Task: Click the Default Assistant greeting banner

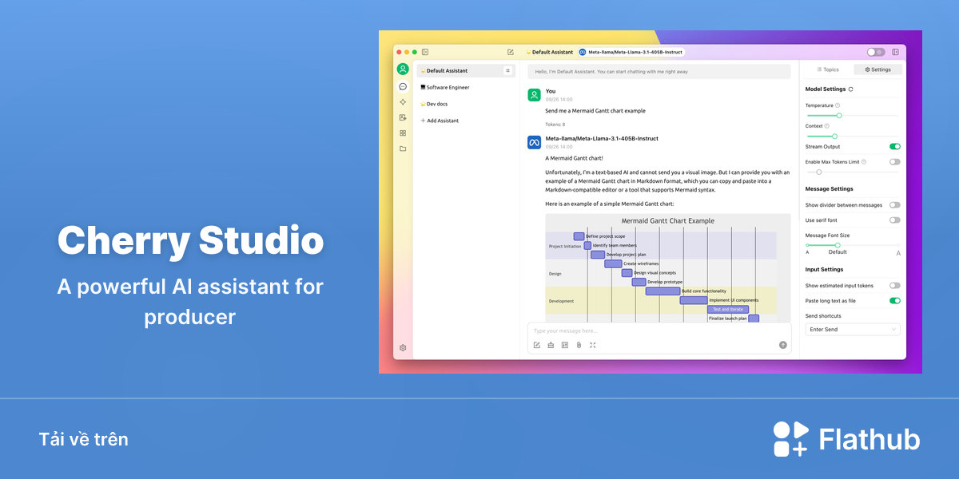Action: pos(659,71)
